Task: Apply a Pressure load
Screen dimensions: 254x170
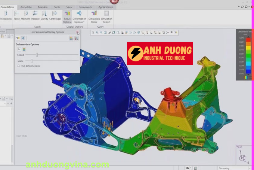Action: point(35,15)
